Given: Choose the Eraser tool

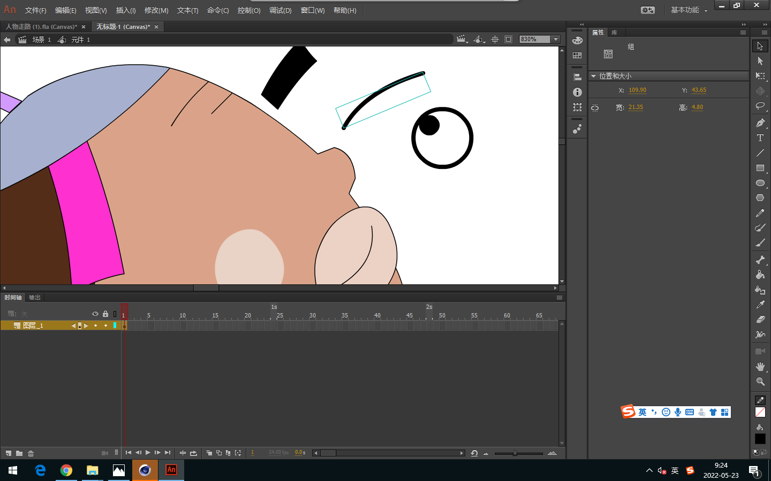Looking at the screenshot, I should pos(760,320).
